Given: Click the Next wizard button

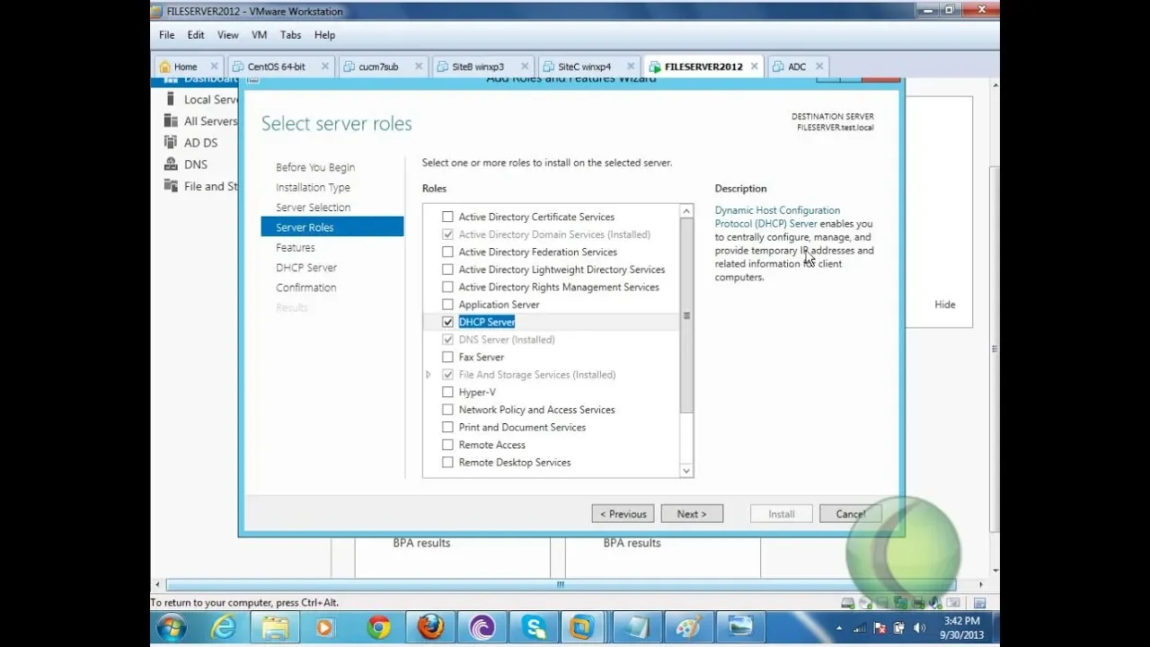Looking at the screenshot, I should pyautogui.click(x=692, y=514).
